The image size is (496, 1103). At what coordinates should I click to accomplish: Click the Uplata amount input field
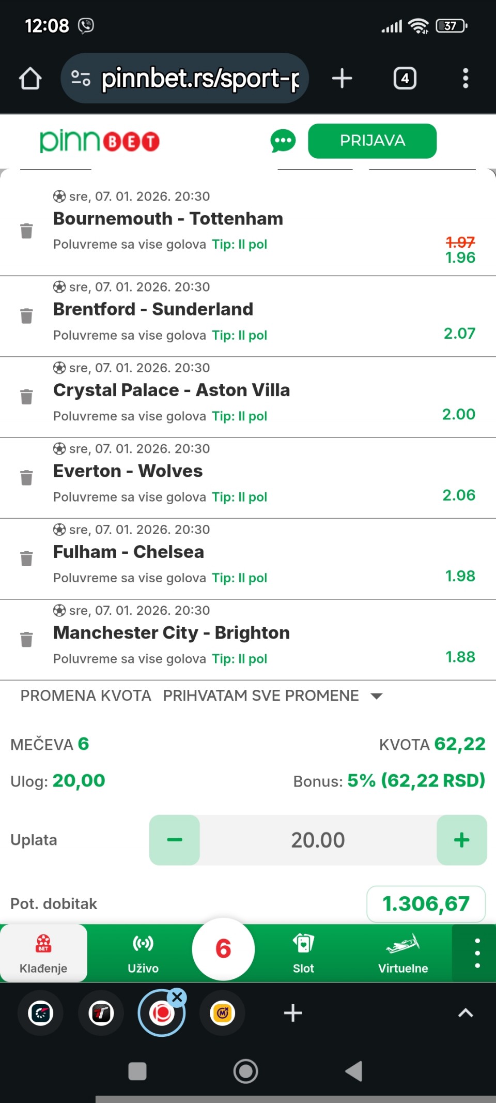(318, 840)
